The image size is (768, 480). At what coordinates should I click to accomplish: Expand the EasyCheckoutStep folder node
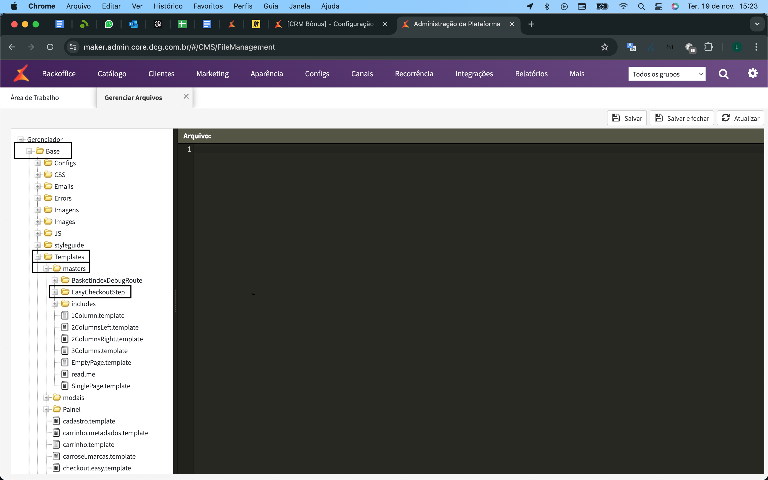click(55, 292)
